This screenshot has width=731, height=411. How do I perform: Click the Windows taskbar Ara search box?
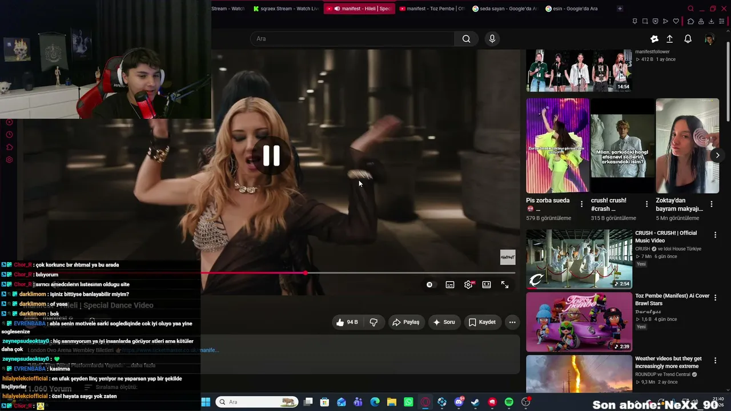coord(257,402)
